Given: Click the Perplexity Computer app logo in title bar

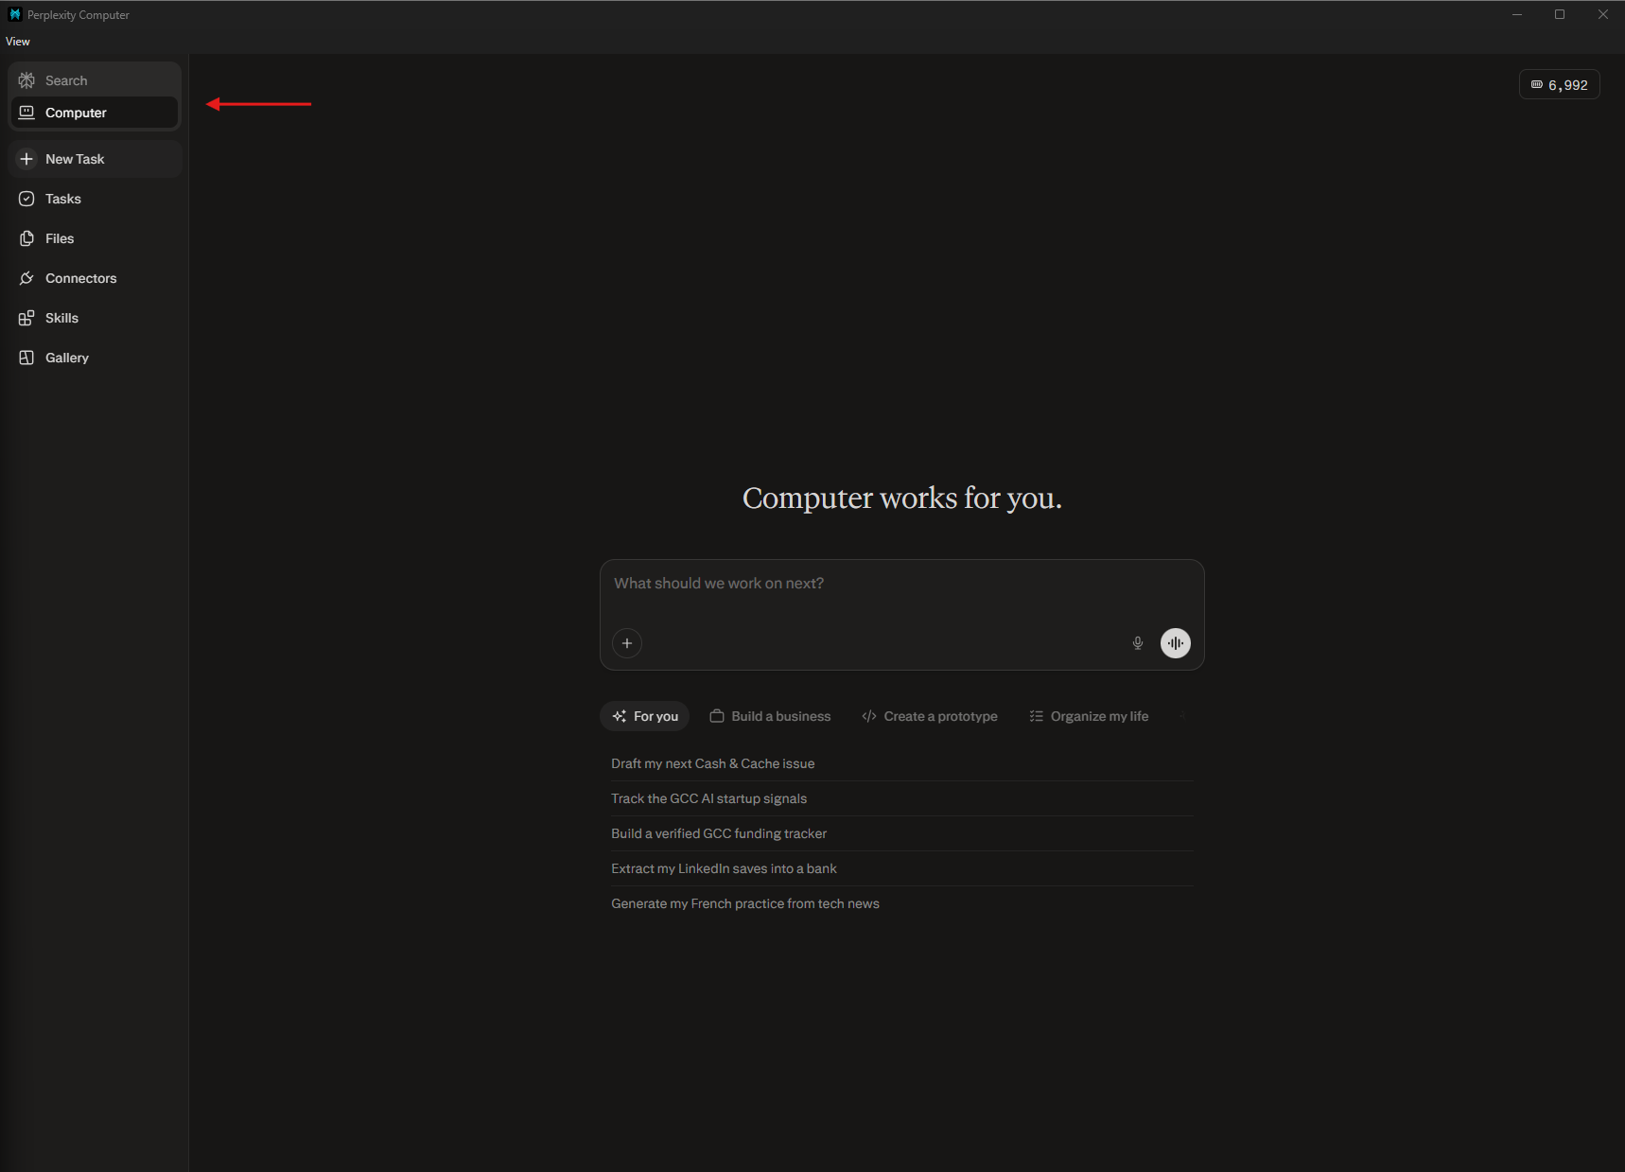Looking at the screenshot, I should [x=15, y=14].
